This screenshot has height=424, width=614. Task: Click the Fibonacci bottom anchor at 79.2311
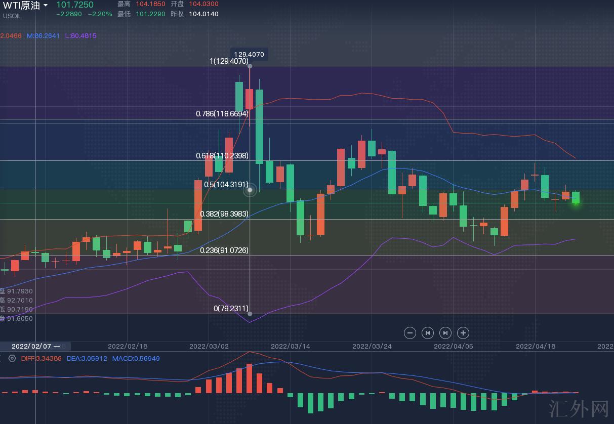coord(250,314)
